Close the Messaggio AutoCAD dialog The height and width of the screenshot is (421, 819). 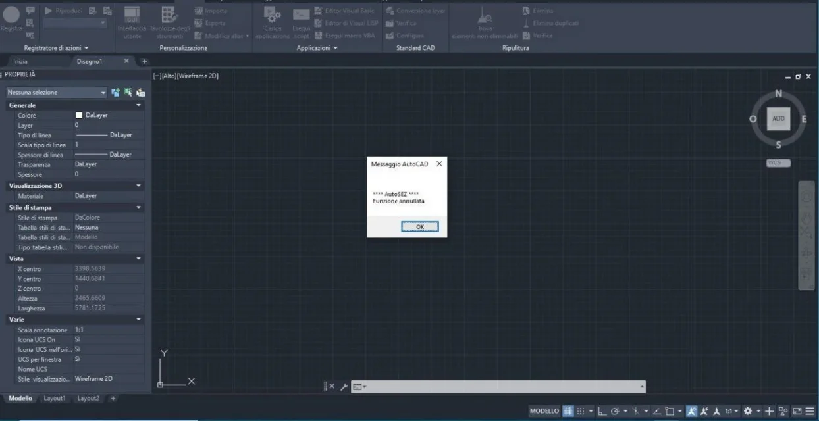click(x=439, y=164)
